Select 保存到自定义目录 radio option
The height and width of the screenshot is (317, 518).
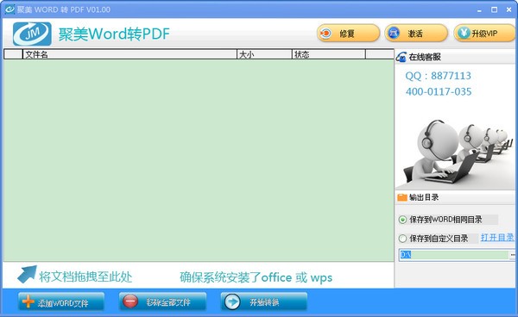[402, 239]
